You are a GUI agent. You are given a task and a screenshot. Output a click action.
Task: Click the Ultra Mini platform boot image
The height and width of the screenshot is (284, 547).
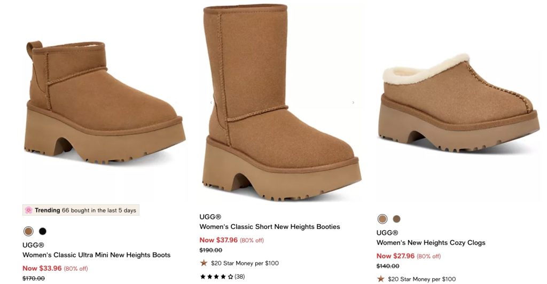[x=104, y=104]
